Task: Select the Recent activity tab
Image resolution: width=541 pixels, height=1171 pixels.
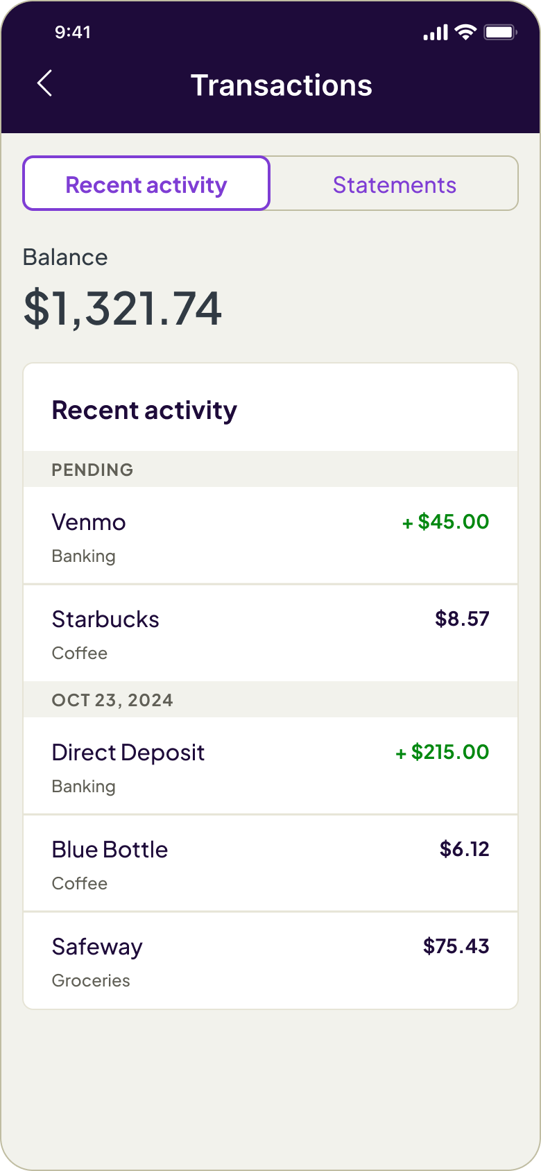Action: [x=146, y=185]
